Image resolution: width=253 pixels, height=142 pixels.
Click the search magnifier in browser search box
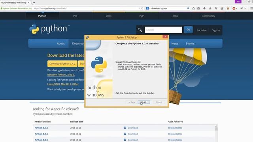pyautogui.click(x=188, y=8)
